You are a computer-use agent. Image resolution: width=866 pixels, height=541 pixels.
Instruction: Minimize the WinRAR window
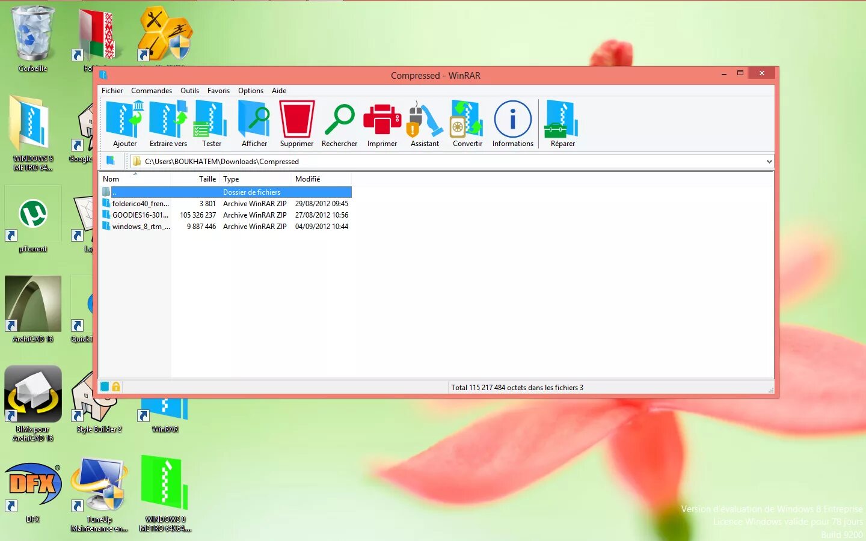723,73
